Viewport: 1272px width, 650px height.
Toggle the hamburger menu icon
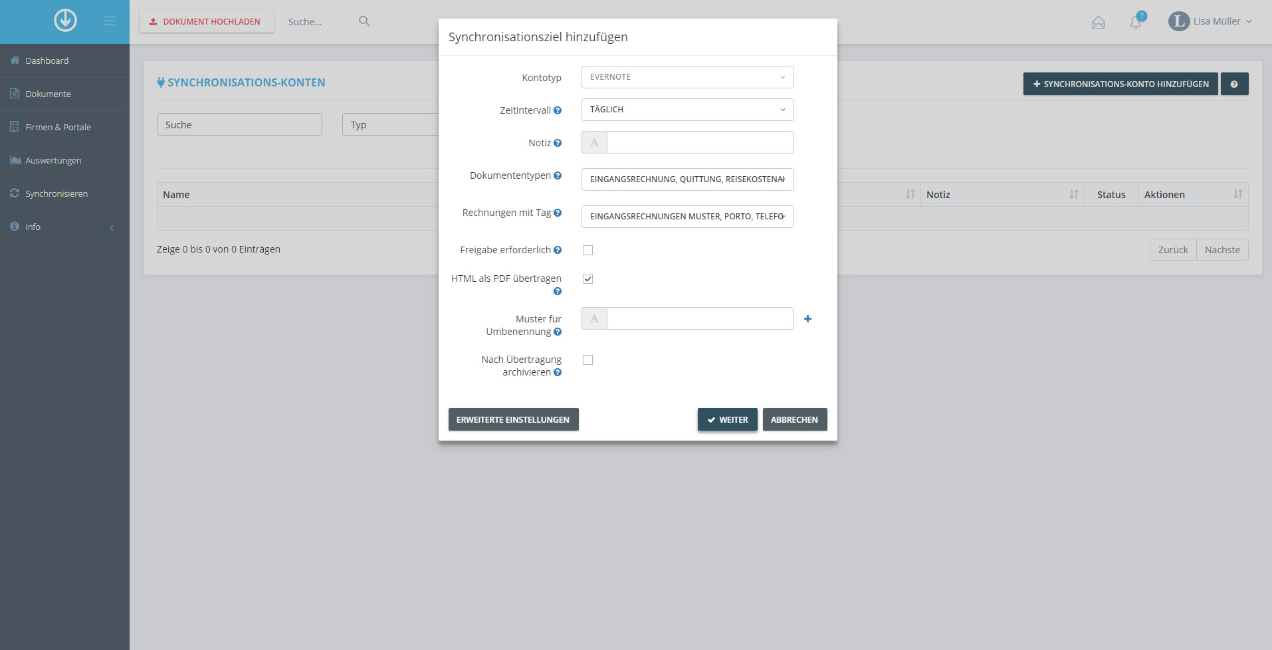110,21
